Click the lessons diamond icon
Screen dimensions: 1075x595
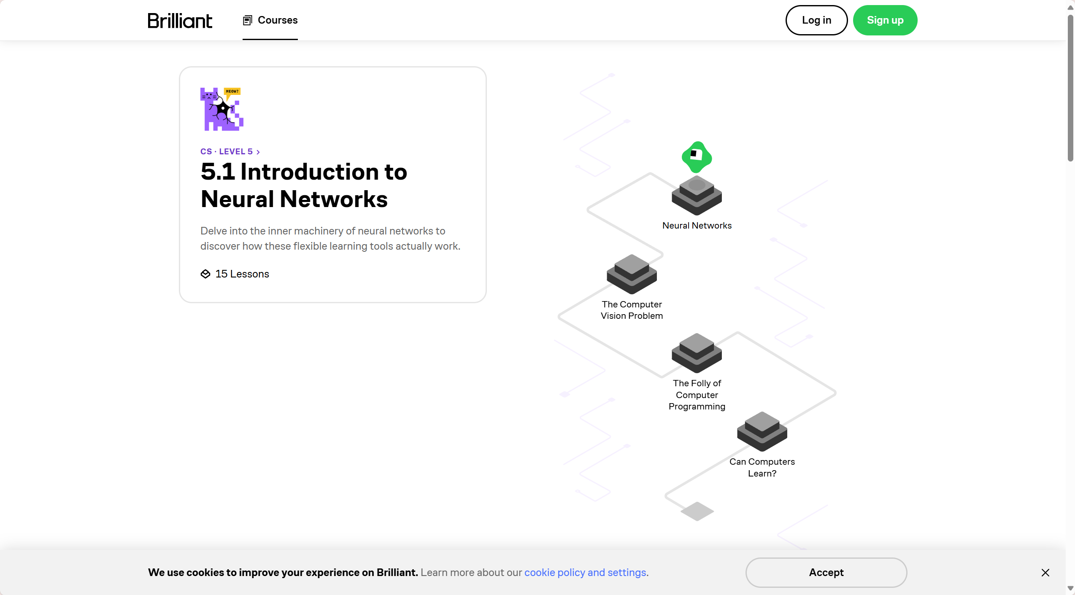(205, 274)
